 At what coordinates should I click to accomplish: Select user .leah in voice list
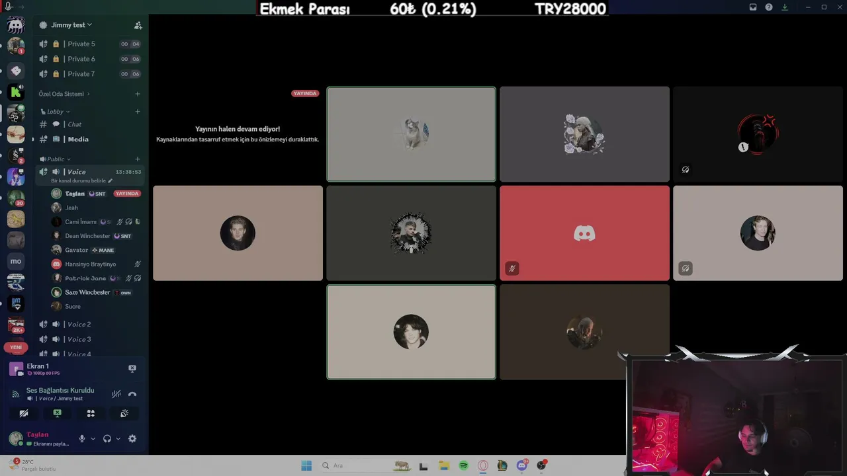(x=96, y=208)
